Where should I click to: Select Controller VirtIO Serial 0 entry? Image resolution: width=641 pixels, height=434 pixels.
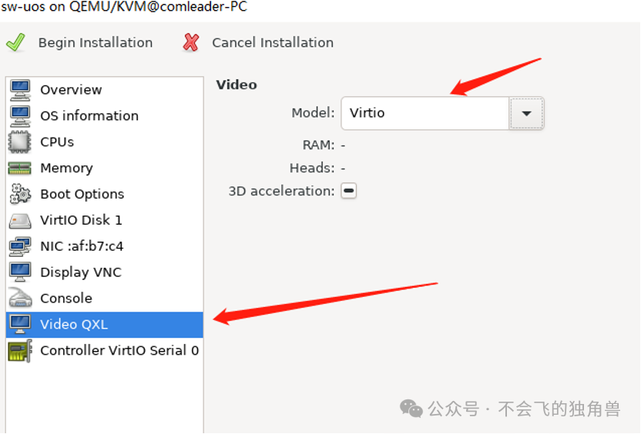click(105, 351)
